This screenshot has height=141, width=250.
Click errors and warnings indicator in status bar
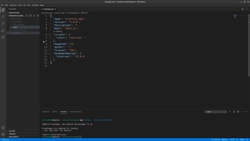(5, 139)
